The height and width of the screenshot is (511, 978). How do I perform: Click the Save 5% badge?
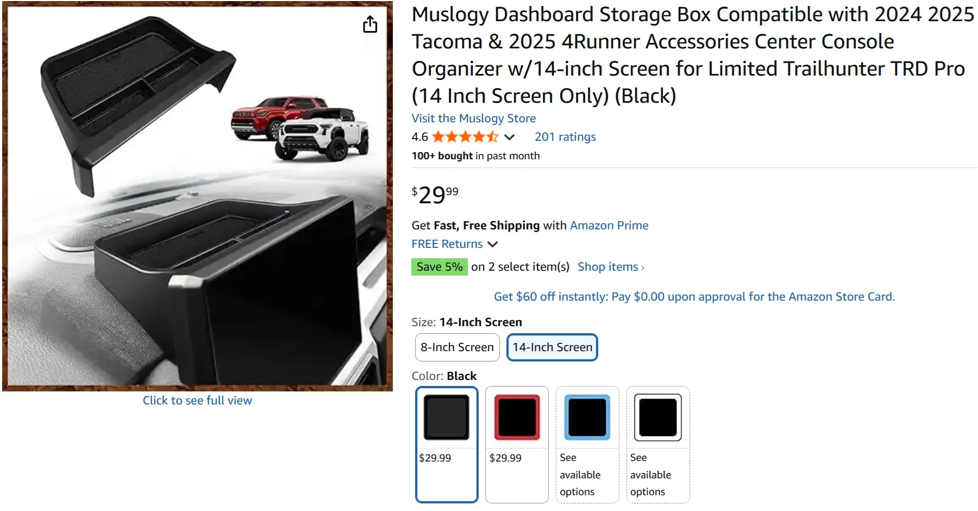tap(439, 267)
